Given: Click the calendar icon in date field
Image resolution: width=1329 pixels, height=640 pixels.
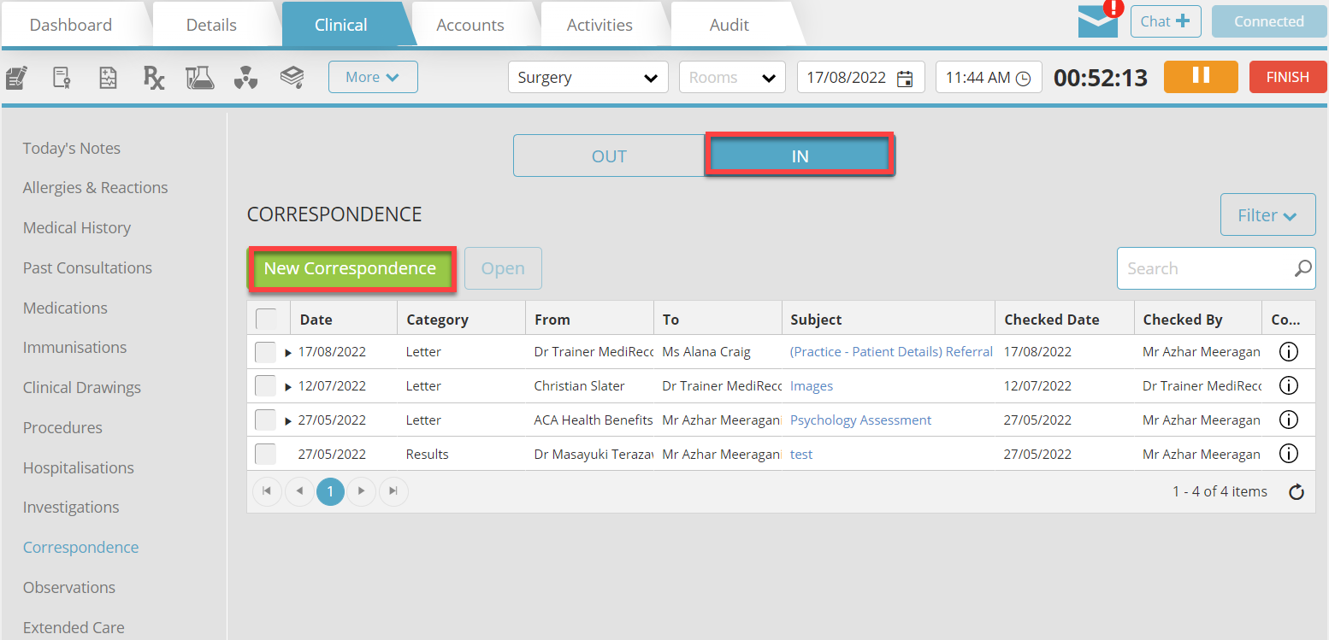Looking at the screenshot, I should pos(905,79).
